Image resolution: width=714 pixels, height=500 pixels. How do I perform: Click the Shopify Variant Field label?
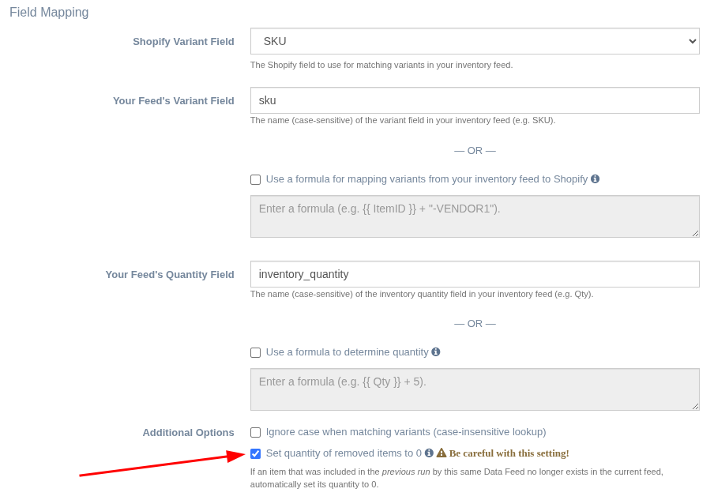tap(183, 41)
